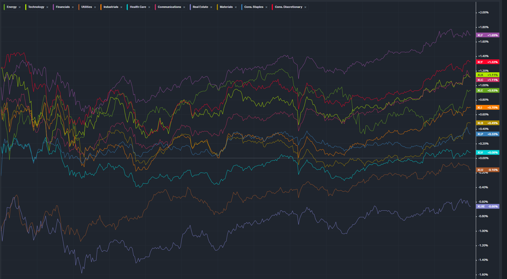Select the XLU -0.16% badge
Screen dimensions: 507x279
click(x=488, y=170)
